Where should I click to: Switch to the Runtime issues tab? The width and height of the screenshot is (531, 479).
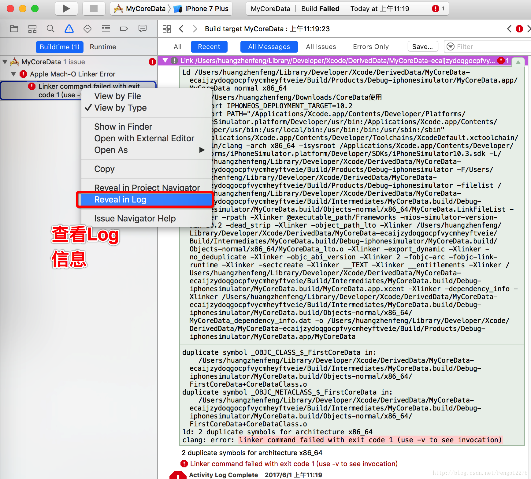point(103,47)
